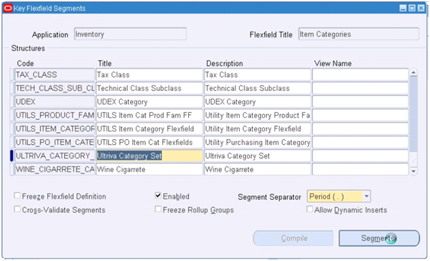Viewport: 430px width, 261px height.
Task: Click UDEX Category description cell
Action: click(x=257, y=101)
